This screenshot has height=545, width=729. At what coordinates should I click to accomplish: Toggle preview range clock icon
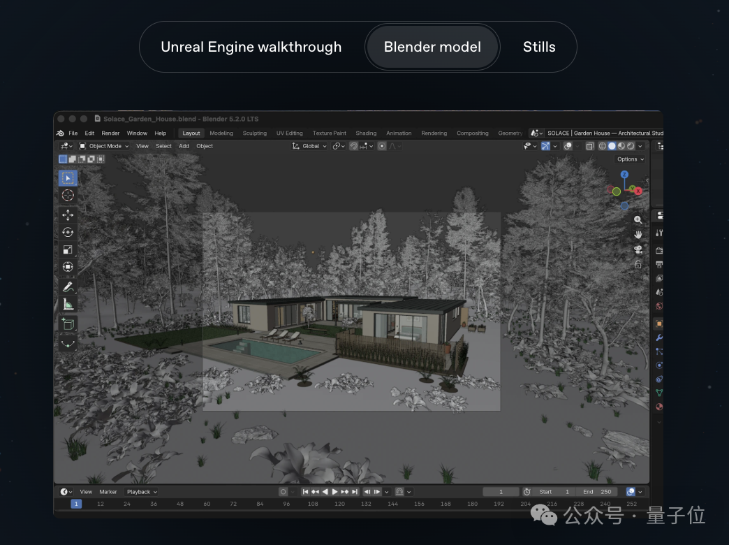[526, 492]
